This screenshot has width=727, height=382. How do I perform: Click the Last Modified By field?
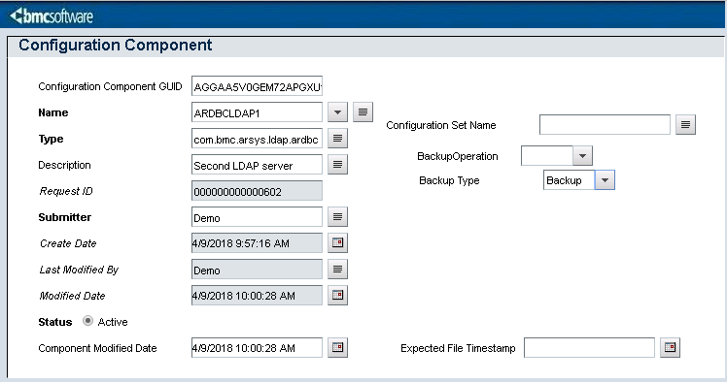[x=257, y=270]
